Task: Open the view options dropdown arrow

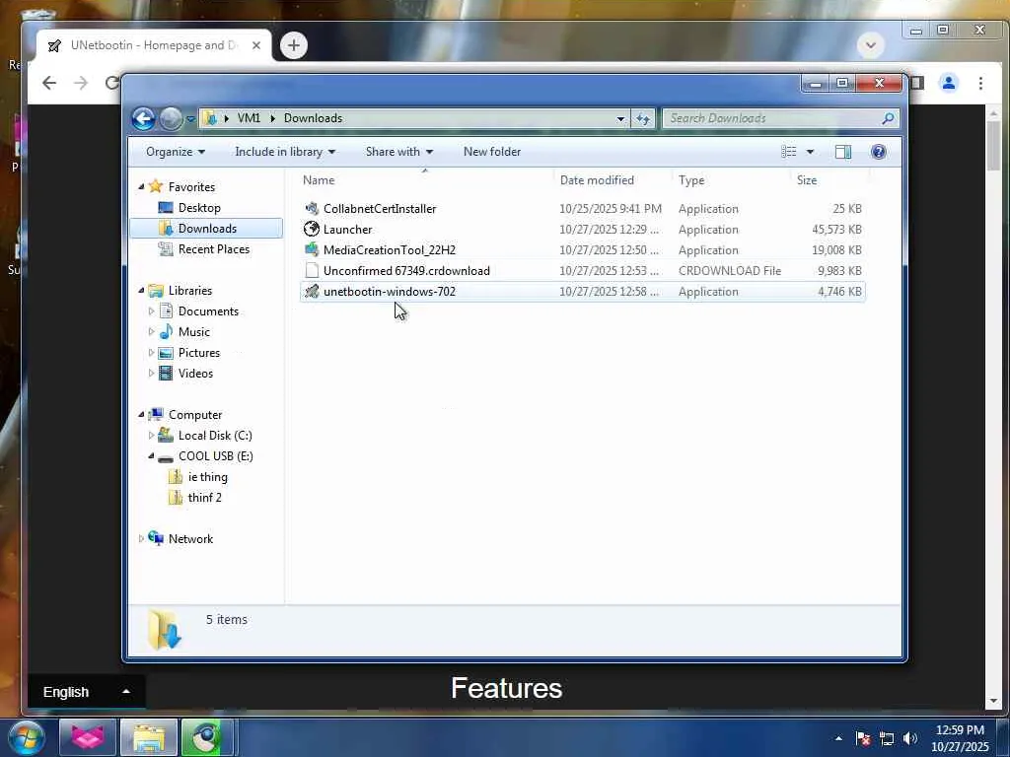Action: (x=811, y=152)
